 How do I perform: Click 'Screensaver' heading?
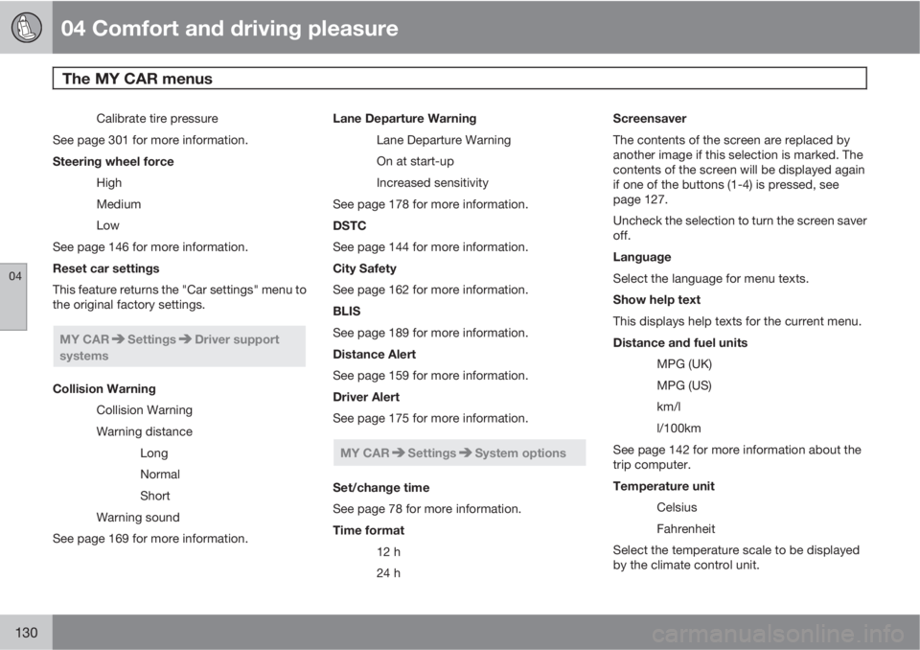650,119
